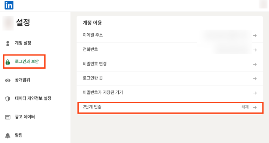Click the green lock icon
The image size is (269, 143).
[x=8, y=62]
